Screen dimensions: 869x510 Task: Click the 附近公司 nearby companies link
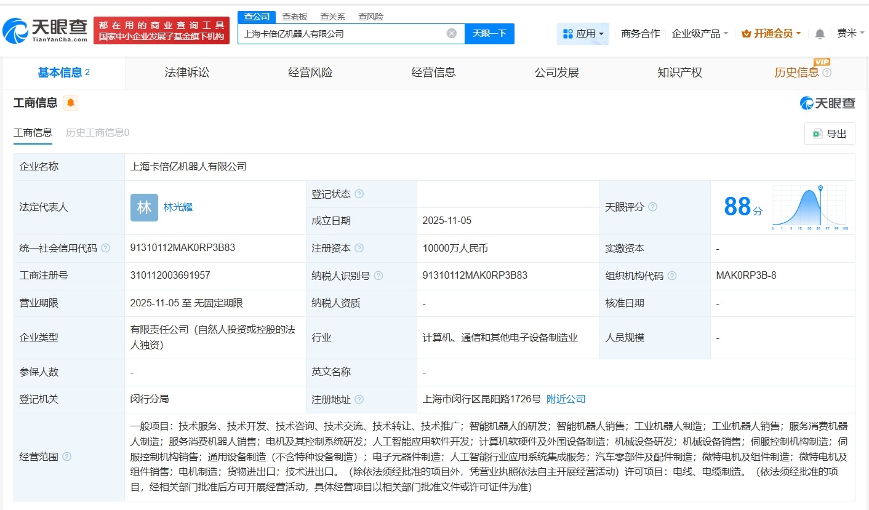(x=566, y=399)
